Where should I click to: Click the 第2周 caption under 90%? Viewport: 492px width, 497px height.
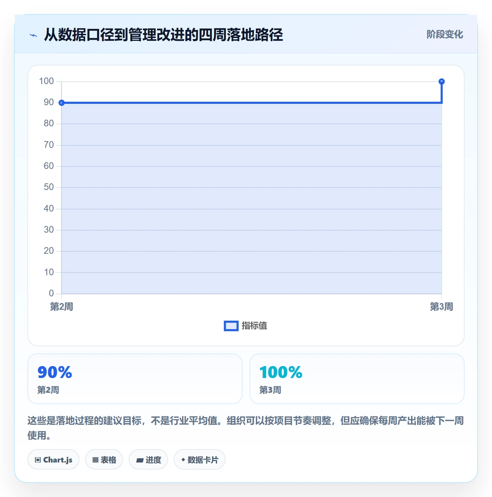pos(48,390)
